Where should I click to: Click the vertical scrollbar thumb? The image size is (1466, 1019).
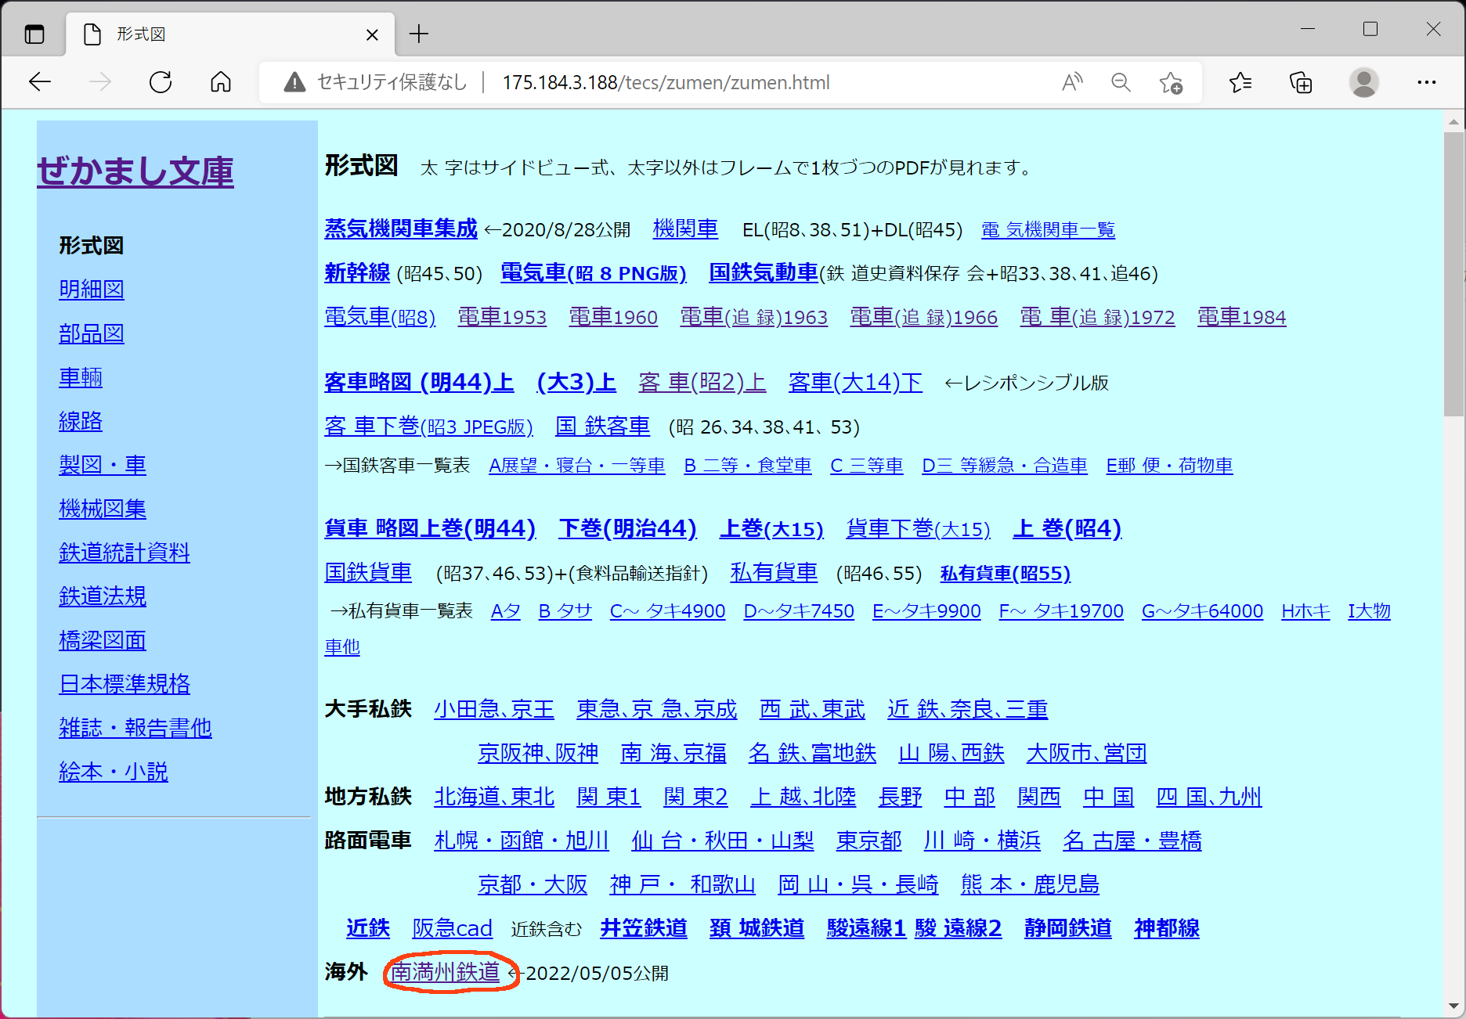(1453, 274)
